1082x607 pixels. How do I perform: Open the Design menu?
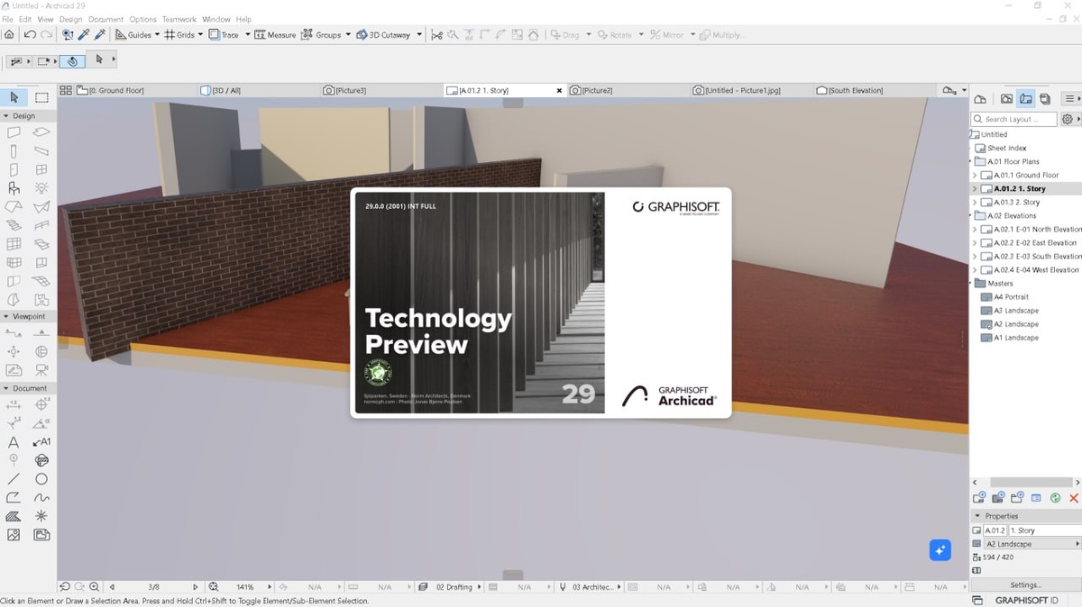(70, 19)
